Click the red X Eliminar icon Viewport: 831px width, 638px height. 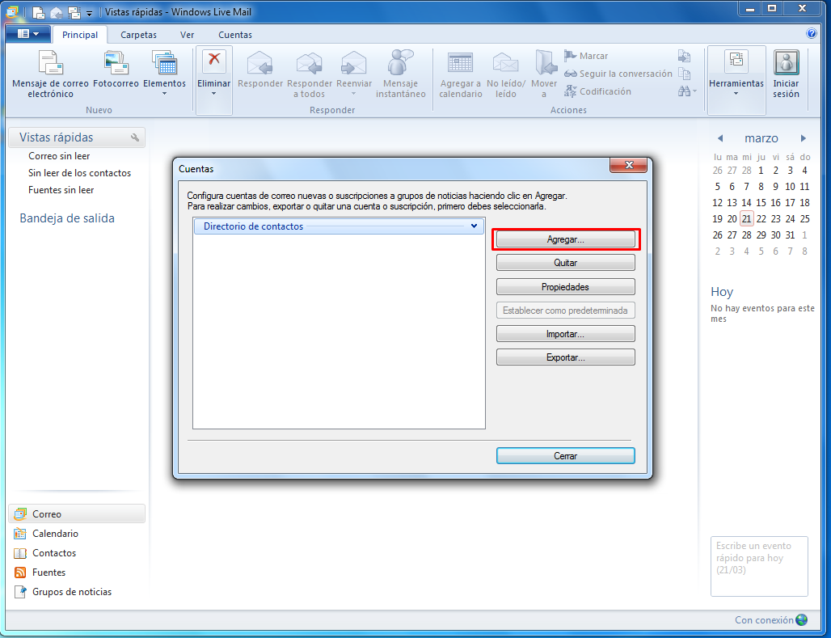tap(213, 61)
